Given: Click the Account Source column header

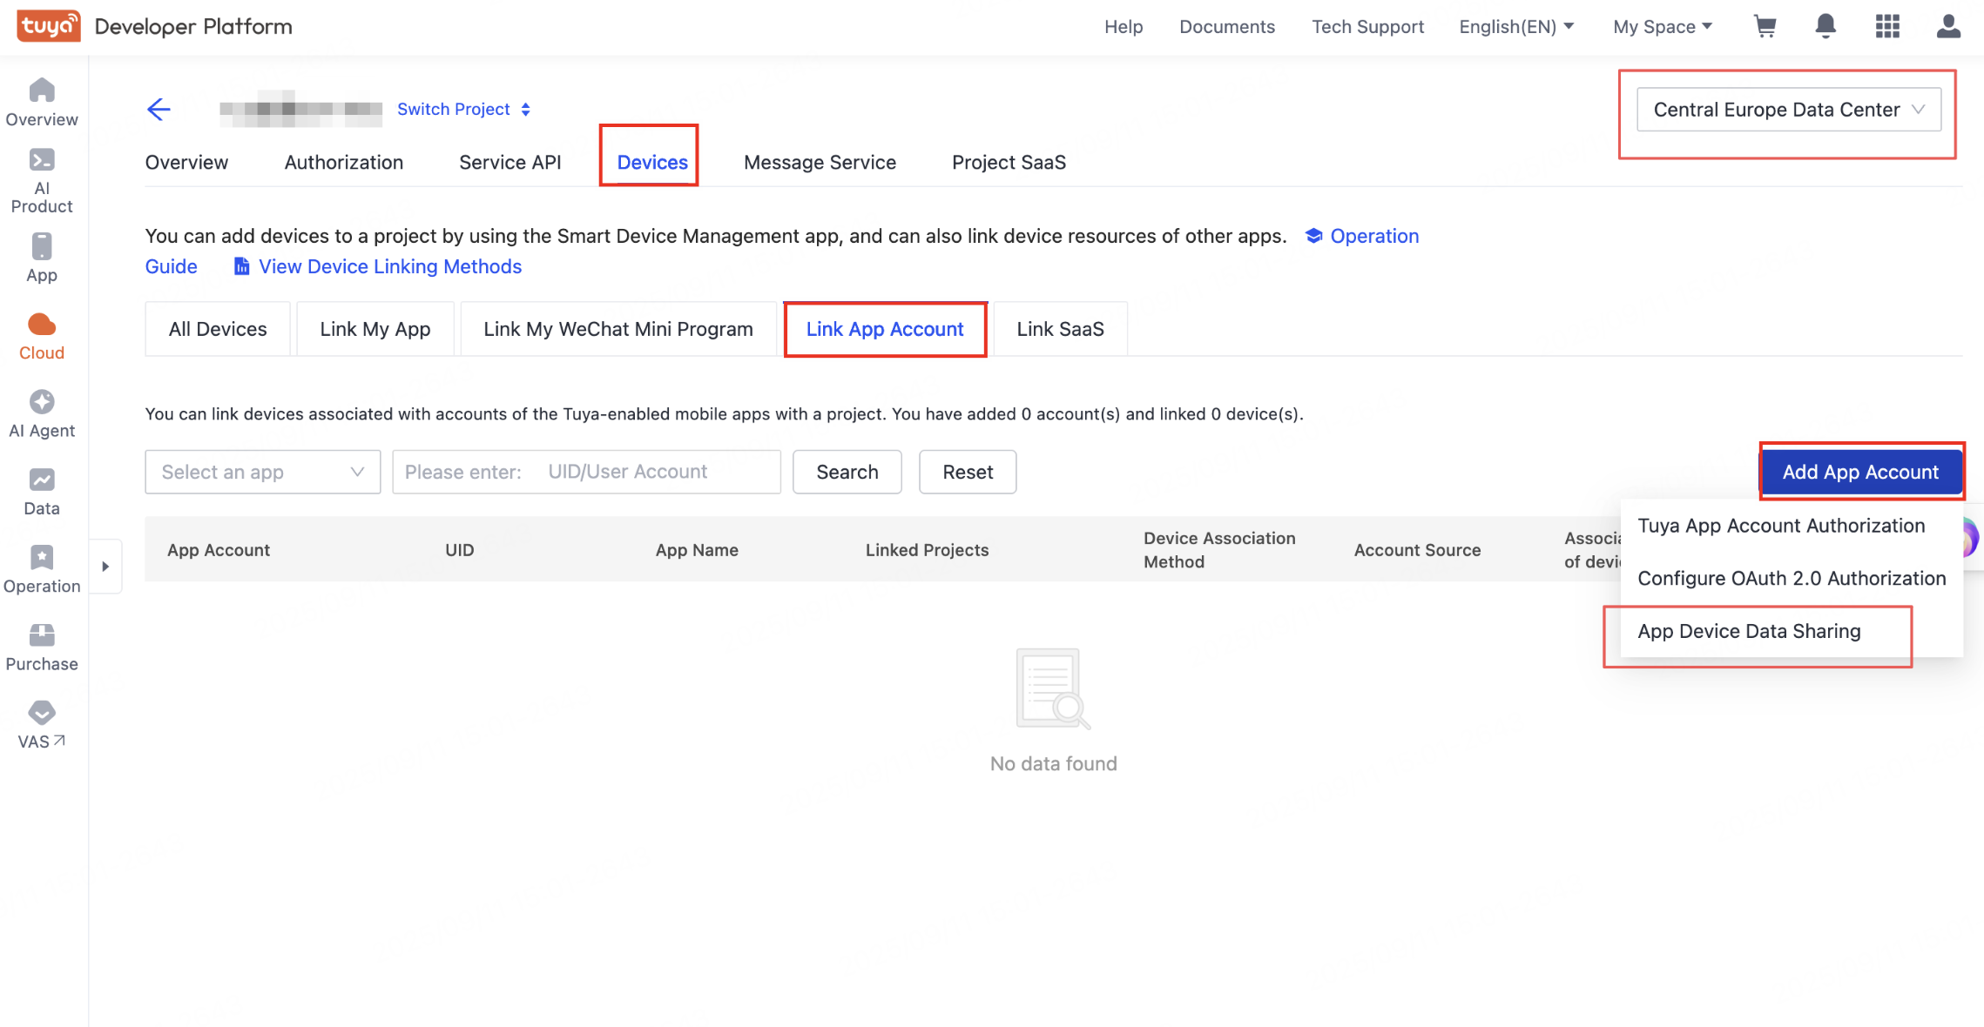Looking at the screenshot, I should click(1417, 550).
